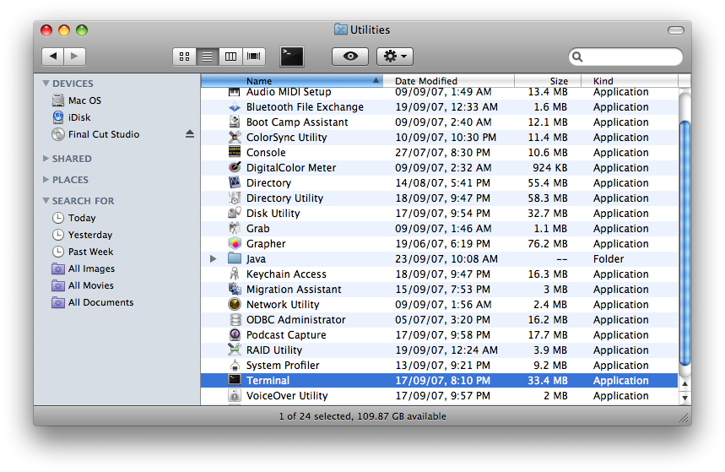Click the Quick Look eye button
The width and height of the screenshot is (725, 472).
tap(350, 57)
